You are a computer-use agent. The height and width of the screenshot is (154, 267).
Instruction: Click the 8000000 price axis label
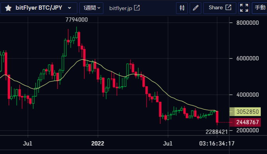(248, 23)
